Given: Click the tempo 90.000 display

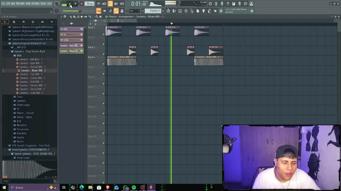Looking at the screenshot, I should point(90,4).
